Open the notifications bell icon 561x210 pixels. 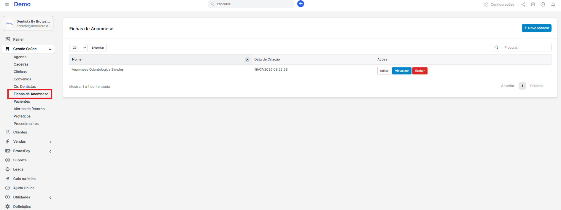[x=553, y=4]
